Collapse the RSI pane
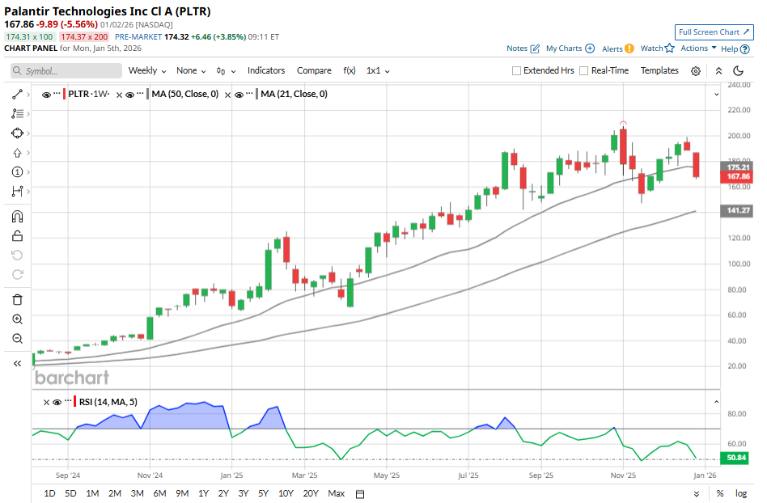This screenshot has width=767, height=503. (716, 402)
